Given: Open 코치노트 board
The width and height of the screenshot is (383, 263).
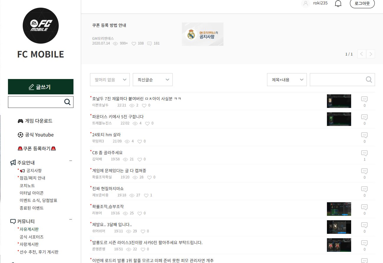Looking at the screenshot, I should point(27,185).
